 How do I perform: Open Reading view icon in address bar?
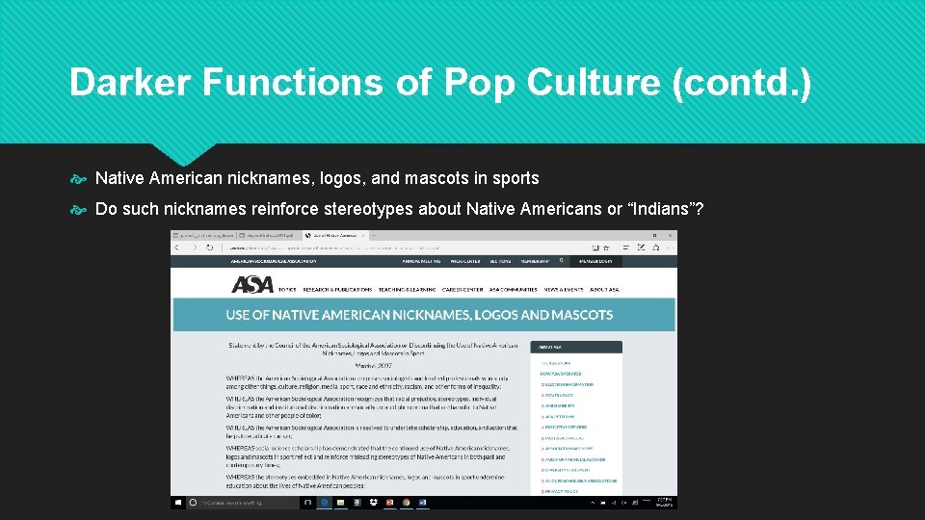click(595, 247)
